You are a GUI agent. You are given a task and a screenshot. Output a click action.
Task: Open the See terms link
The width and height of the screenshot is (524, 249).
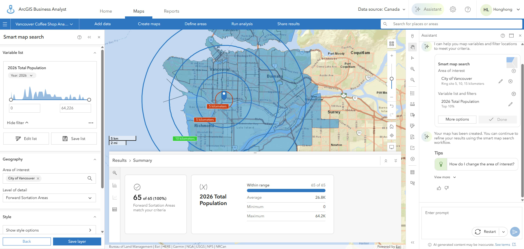502,245
